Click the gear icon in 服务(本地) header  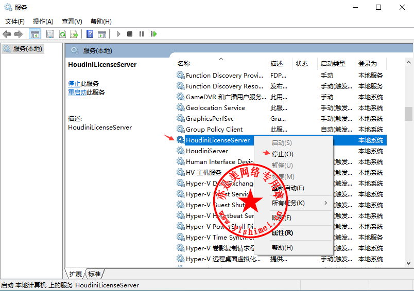pos(75,50)
